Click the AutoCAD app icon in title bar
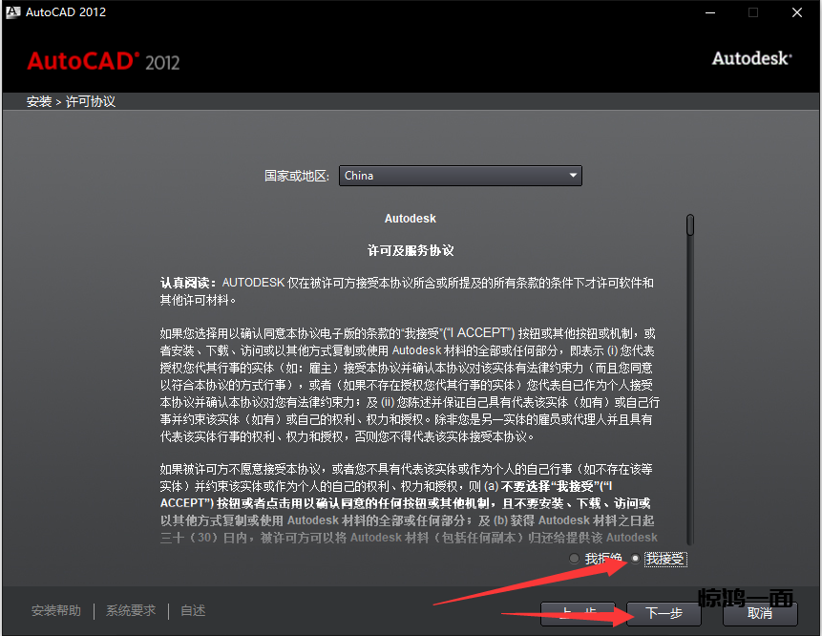The image size is (822, 636). point(12,12)
